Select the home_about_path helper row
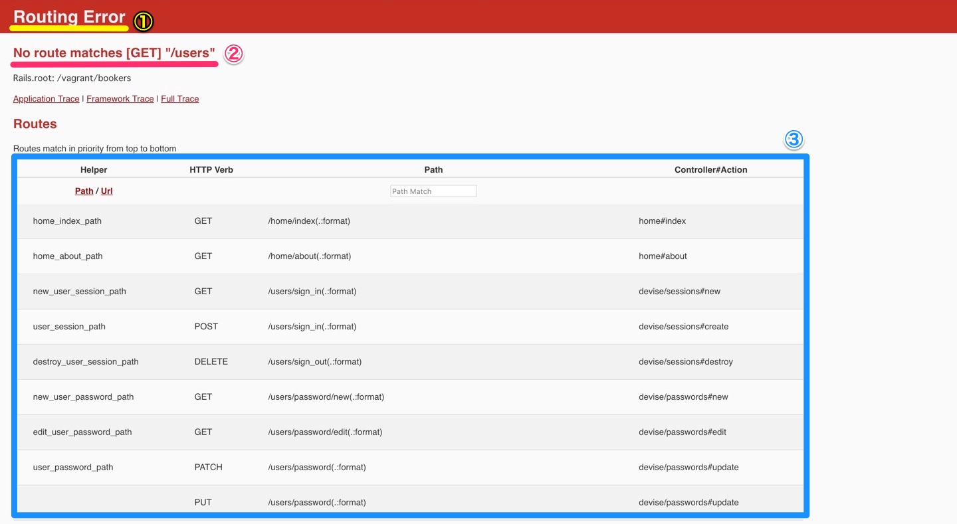The image size is (957, 524). click(67, 256)
